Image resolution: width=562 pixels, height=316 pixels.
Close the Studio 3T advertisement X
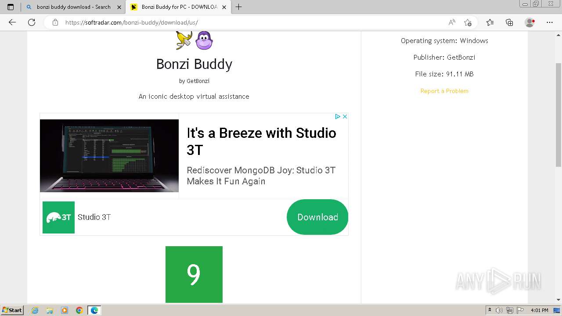(345, 116)
